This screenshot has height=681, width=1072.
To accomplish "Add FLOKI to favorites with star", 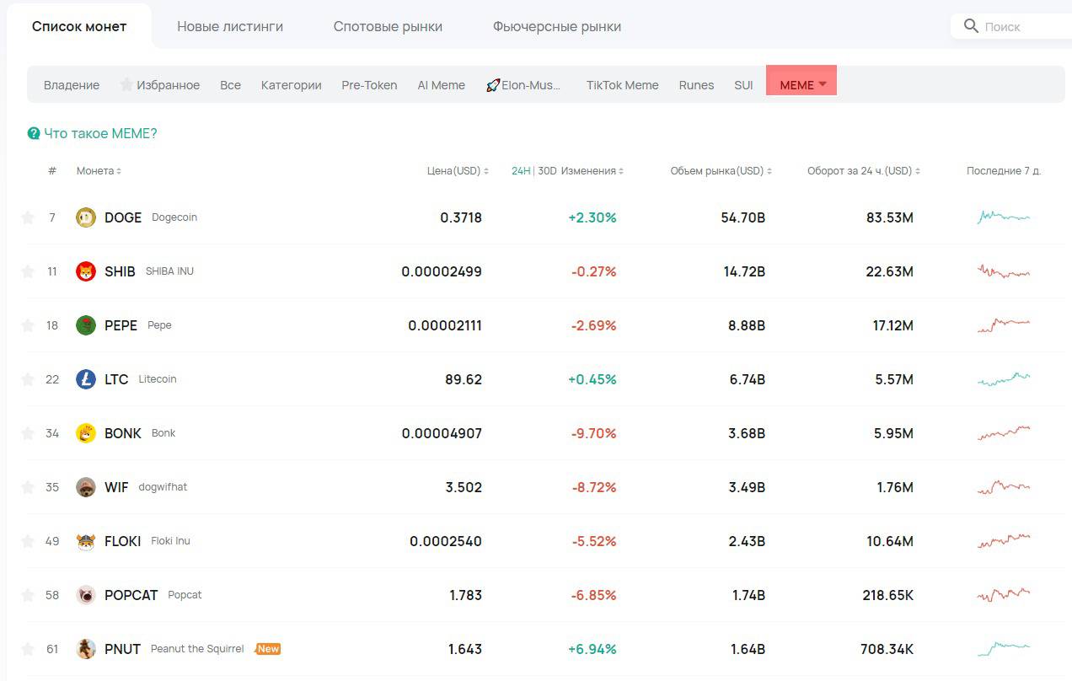I will click(x=28, y=541).
